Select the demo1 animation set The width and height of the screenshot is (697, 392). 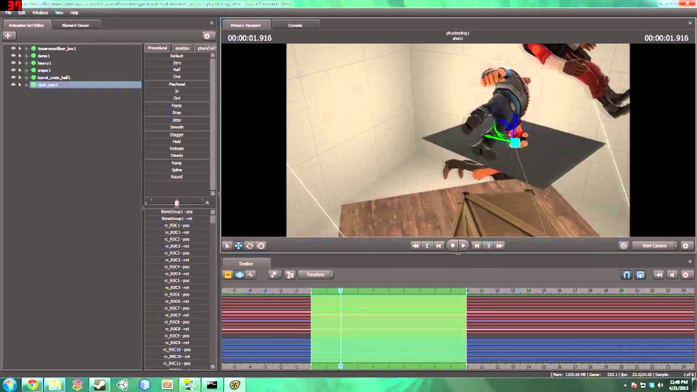point(44,56)
